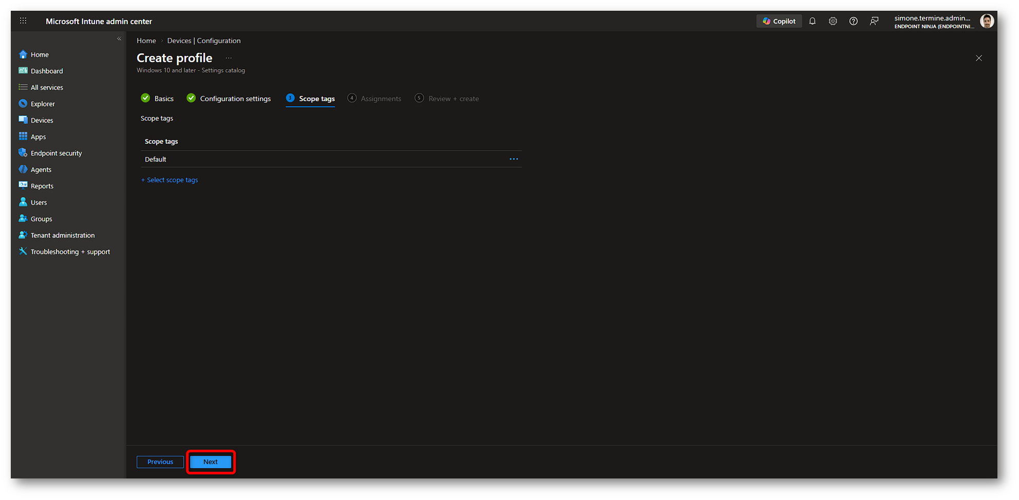Image resolution: width=1019 pixels, height=500 pixels.
Task: Click the Troubleshooting + support wrench icon
Action: coord(23,251)
